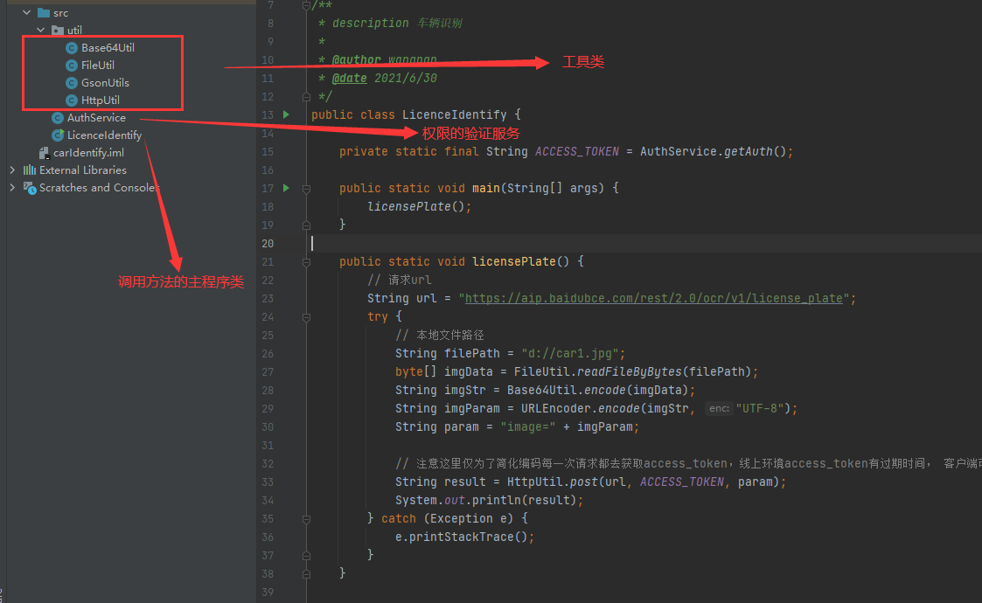Fold the Javadoc comment at line 7
This screenshot has width=982, height=603.
(x=306, y=5)
